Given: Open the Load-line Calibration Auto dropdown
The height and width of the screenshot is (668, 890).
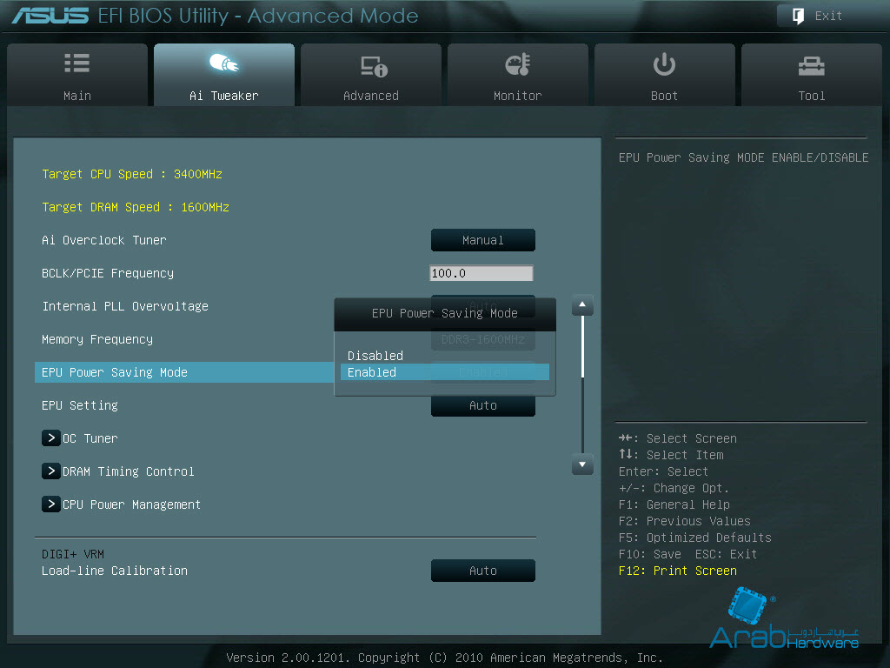Looking at the screenshot, I should click(483, 571).
